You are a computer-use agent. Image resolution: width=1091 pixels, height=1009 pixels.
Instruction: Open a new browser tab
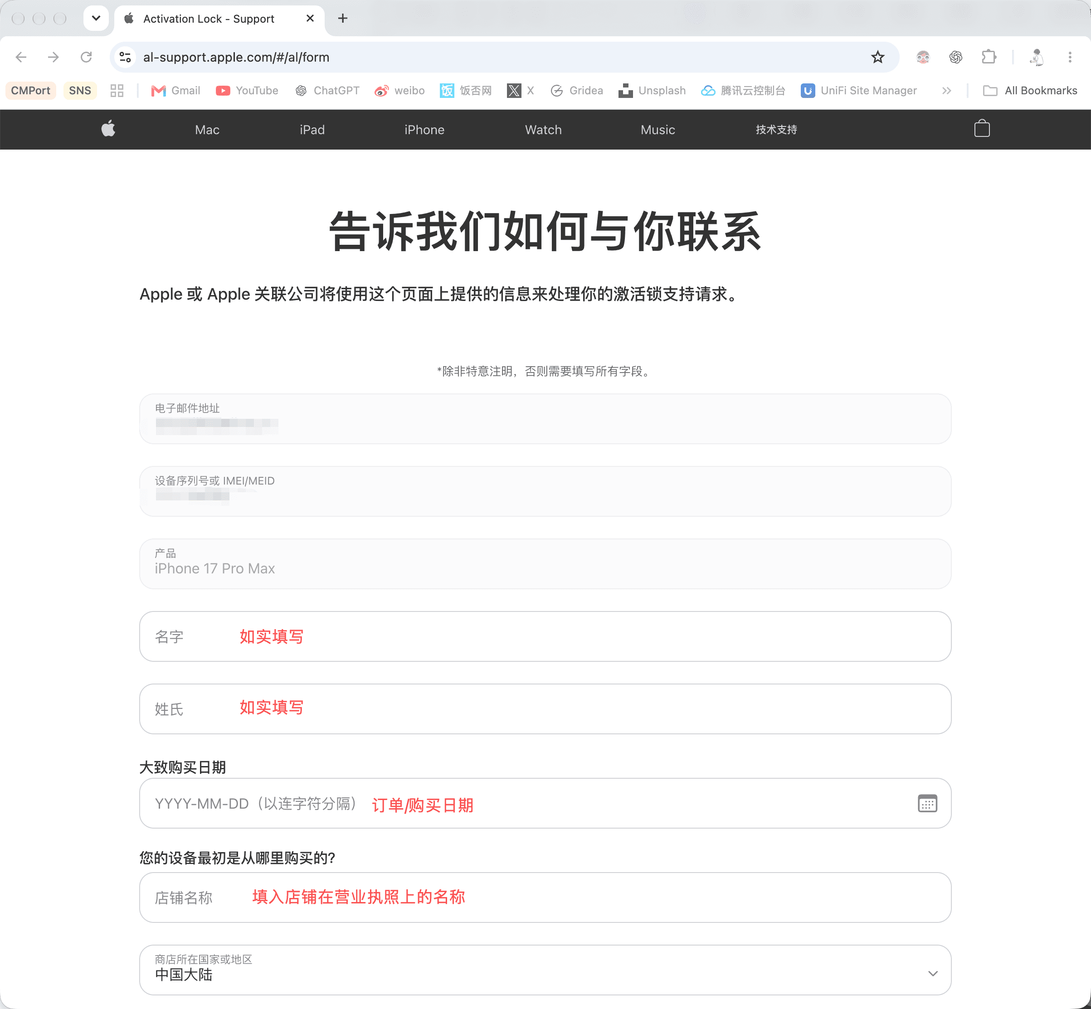pos(342,19)
